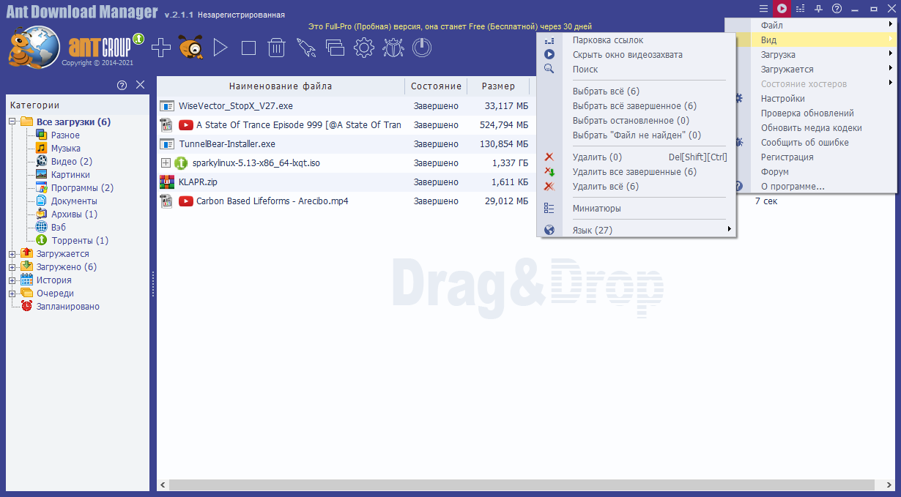Open settings with the toolbar gear icon
This screenshot has height=497, width=901.
click(x=364, y=48)
